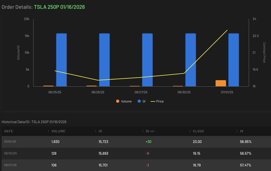Click the OI value 15,723
Image resolution: width=271 pixels, height=171 pixels.
pos(103,141)
